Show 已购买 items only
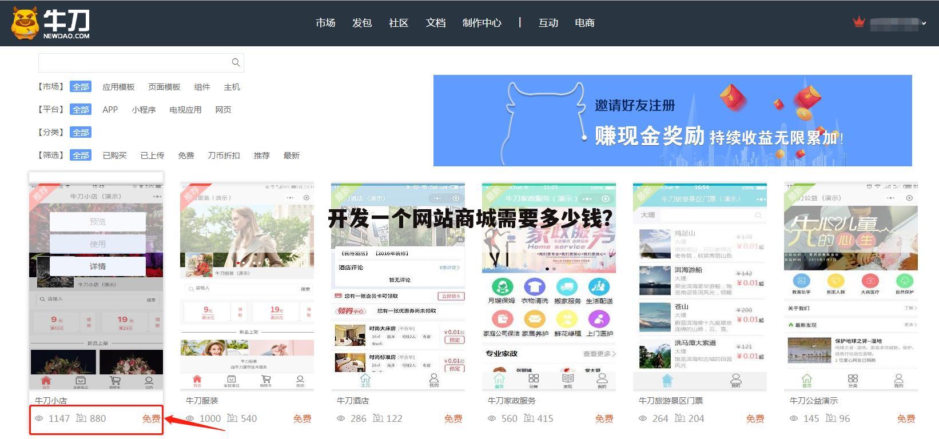This screenshot has height=439, width=939. [x=114, y=155]
